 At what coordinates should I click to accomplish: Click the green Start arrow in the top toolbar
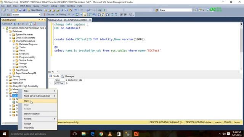(x=104, y=10)
